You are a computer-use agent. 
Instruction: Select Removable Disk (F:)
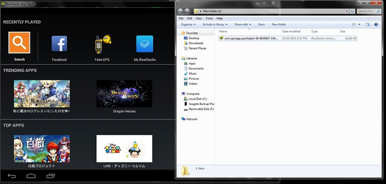199,109
